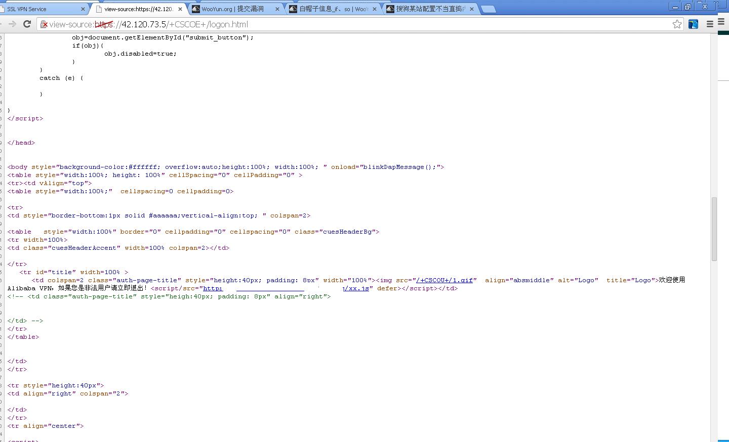Open the 白帽子信息 WooYun tab
Image resolution: width=729 pixels, height=442 pixels.
point(333,9)
